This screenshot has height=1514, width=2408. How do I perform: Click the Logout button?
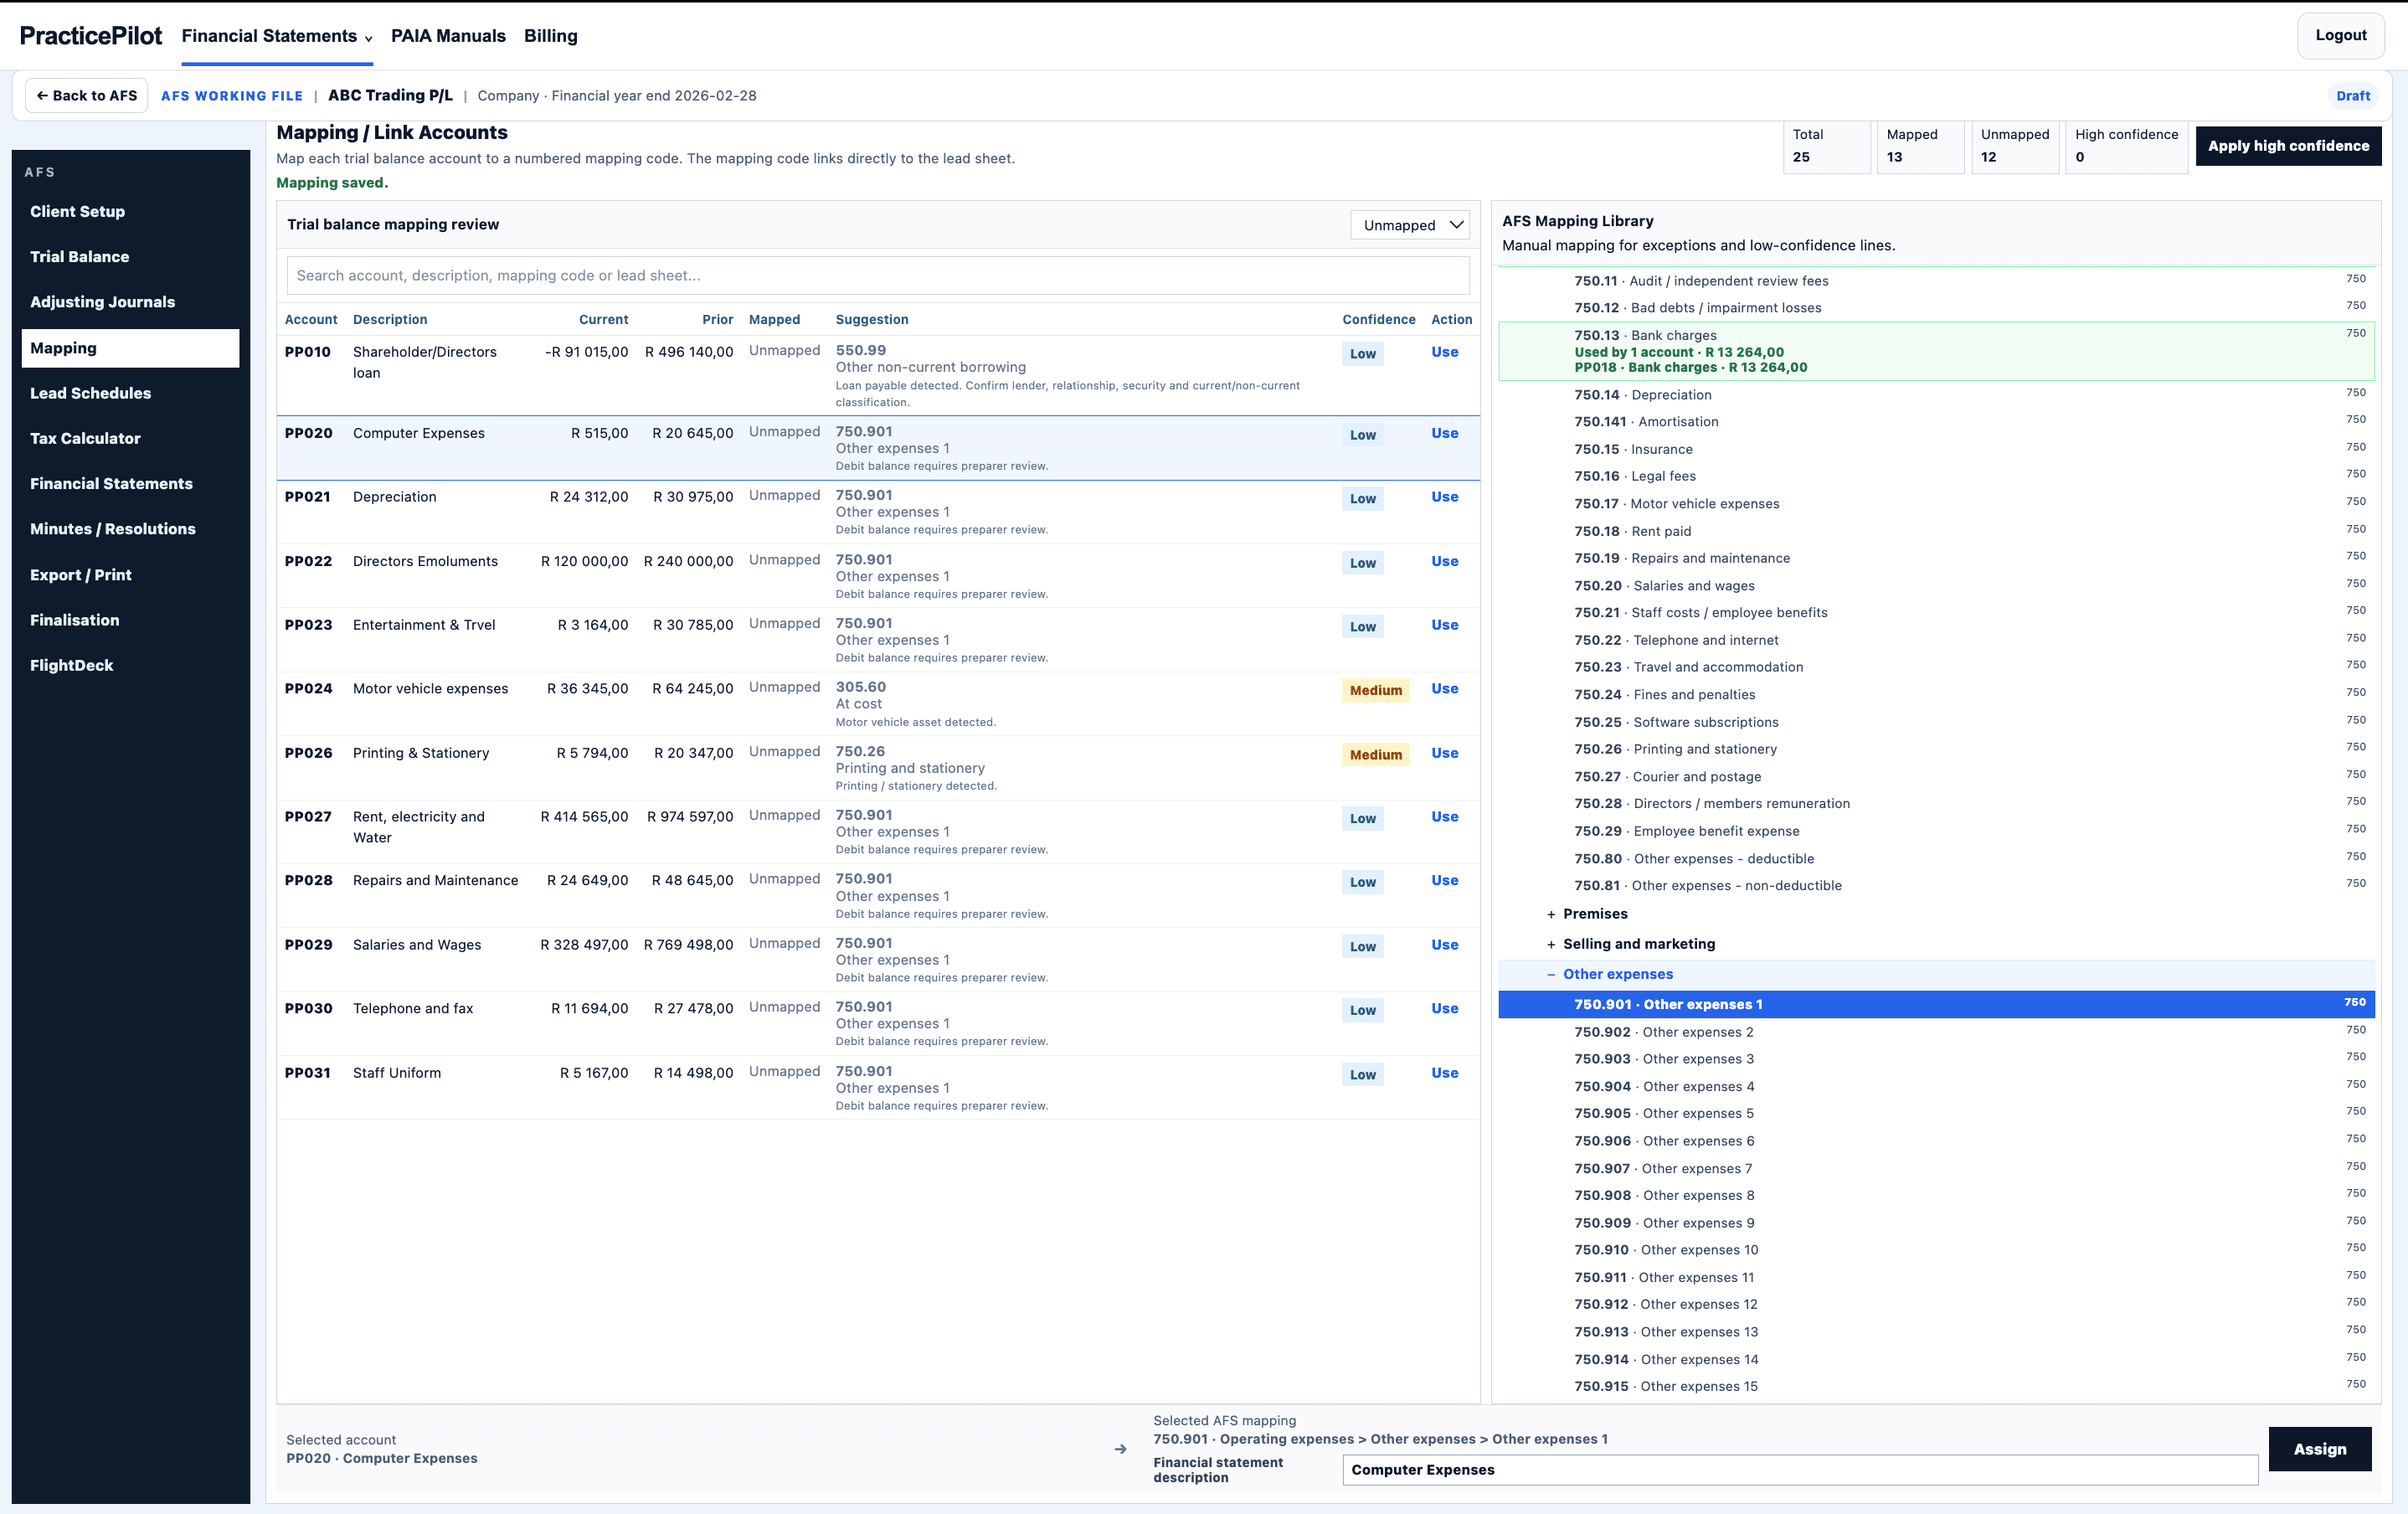coord(2340,35)
